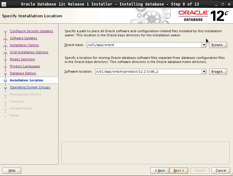Open the Product Languages step
The image size is (233, 176).
pos(25,66)
